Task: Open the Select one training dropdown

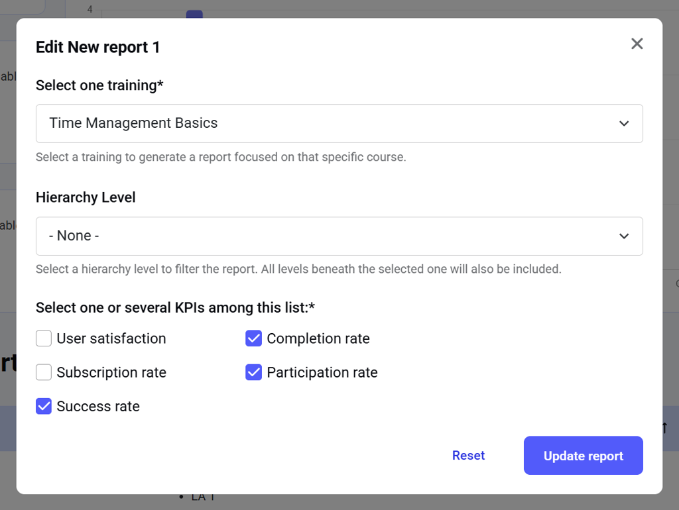Action: (339, 123)
